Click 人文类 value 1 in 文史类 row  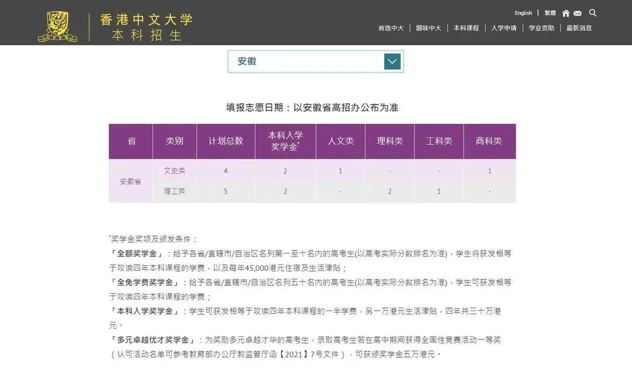tap(341, 171)
